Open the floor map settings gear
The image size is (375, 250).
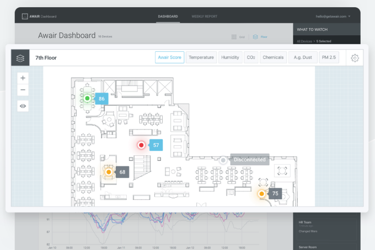pos(355,57)
